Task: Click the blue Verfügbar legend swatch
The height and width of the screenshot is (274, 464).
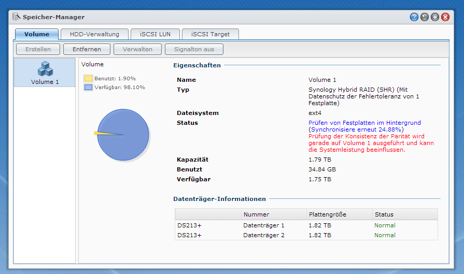Action: pos(88,88)
